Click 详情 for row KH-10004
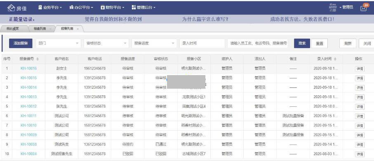The image size is (374, 163). pos(360,154)
